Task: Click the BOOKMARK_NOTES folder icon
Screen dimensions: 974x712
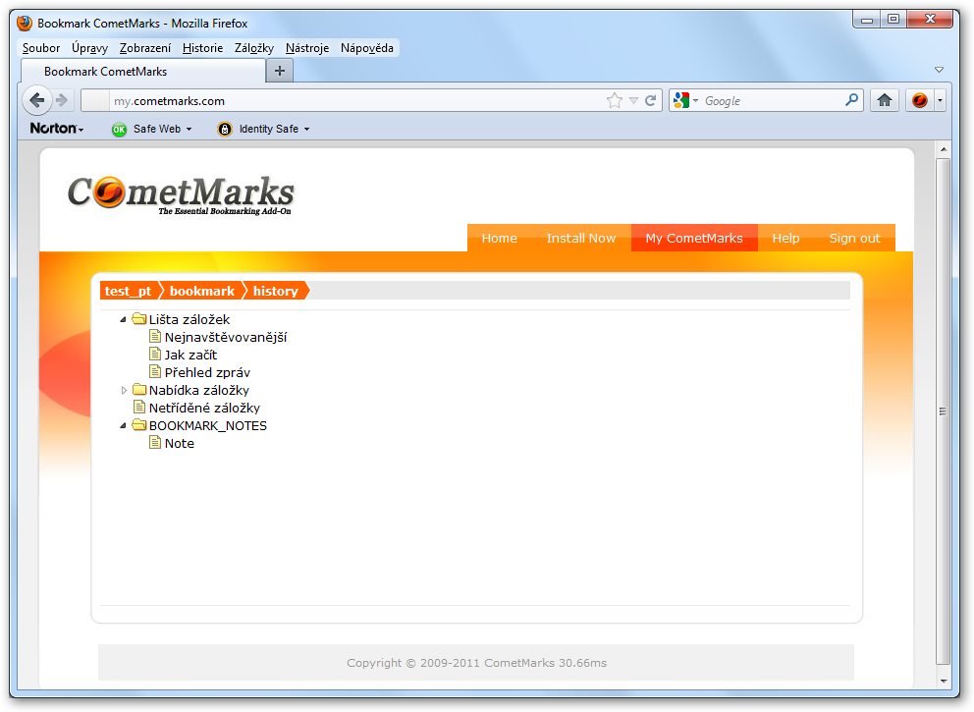Action: (x=139, y=425)
